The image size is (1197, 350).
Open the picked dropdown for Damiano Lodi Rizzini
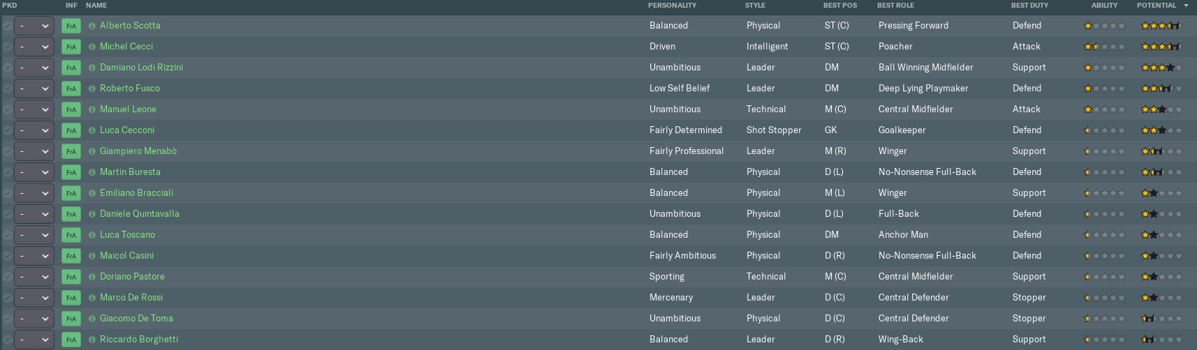(34, 68)
